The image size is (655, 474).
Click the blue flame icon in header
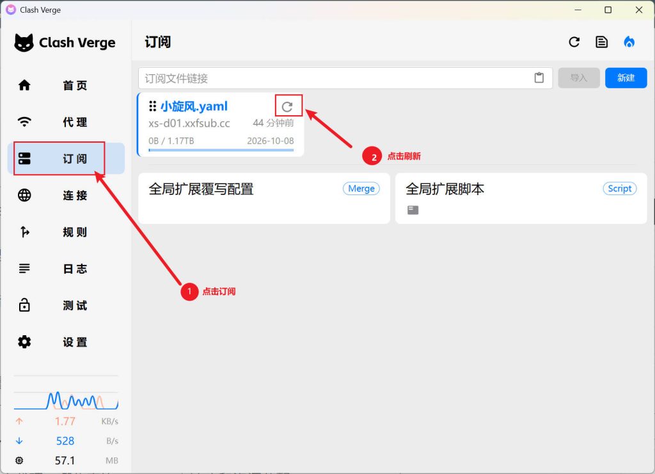coord(629,42)
